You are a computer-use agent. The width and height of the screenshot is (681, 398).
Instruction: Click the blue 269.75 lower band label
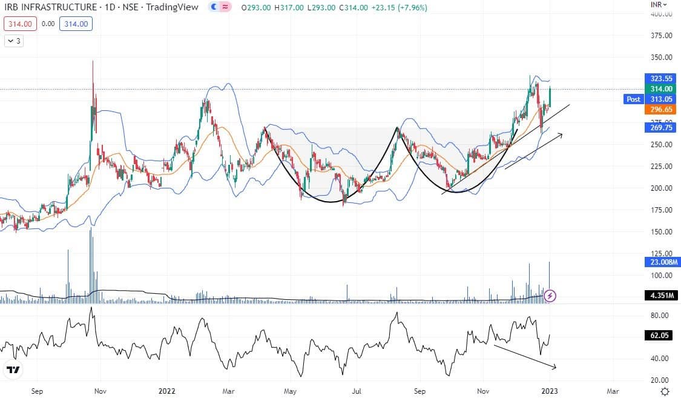point(657,128)
